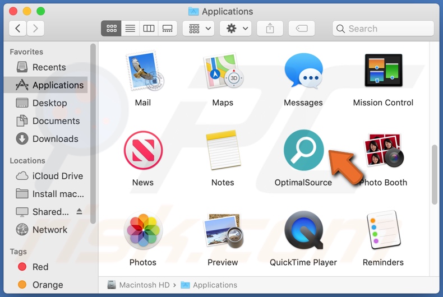Go back with the back arrow
Screen dimensions: 443x297
(x=18, y=28)
